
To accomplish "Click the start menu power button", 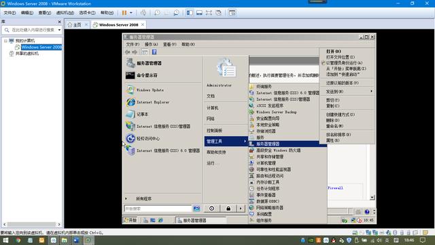I will [x=211, y=208].
